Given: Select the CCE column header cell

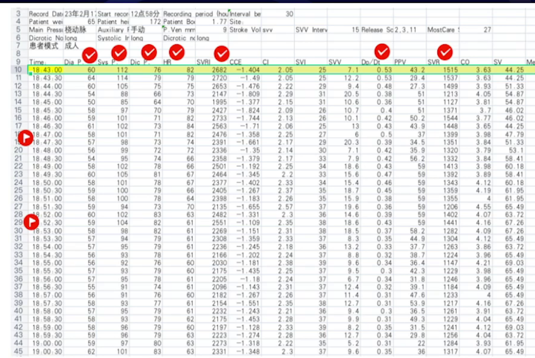Looking at the screenshot, I should pos(236,62).
